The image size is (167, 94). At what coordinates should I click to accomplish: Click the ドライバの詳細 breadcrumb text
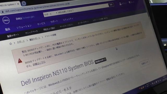click(50, 36)
